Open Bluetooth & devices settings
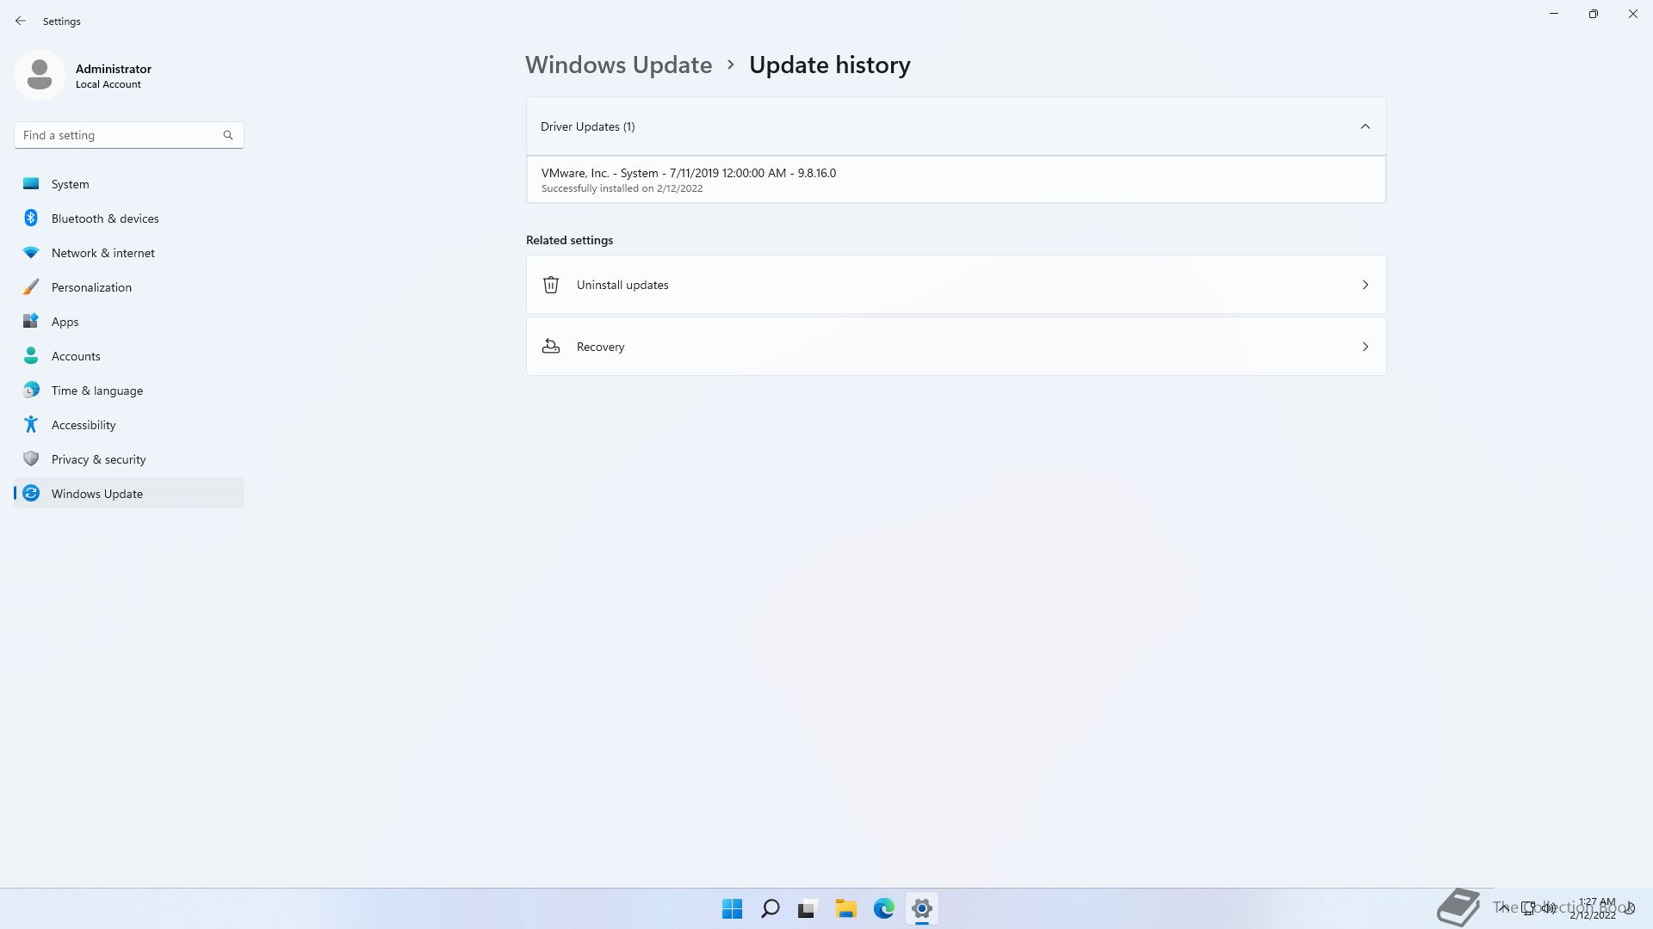 [x=129, y=218]
